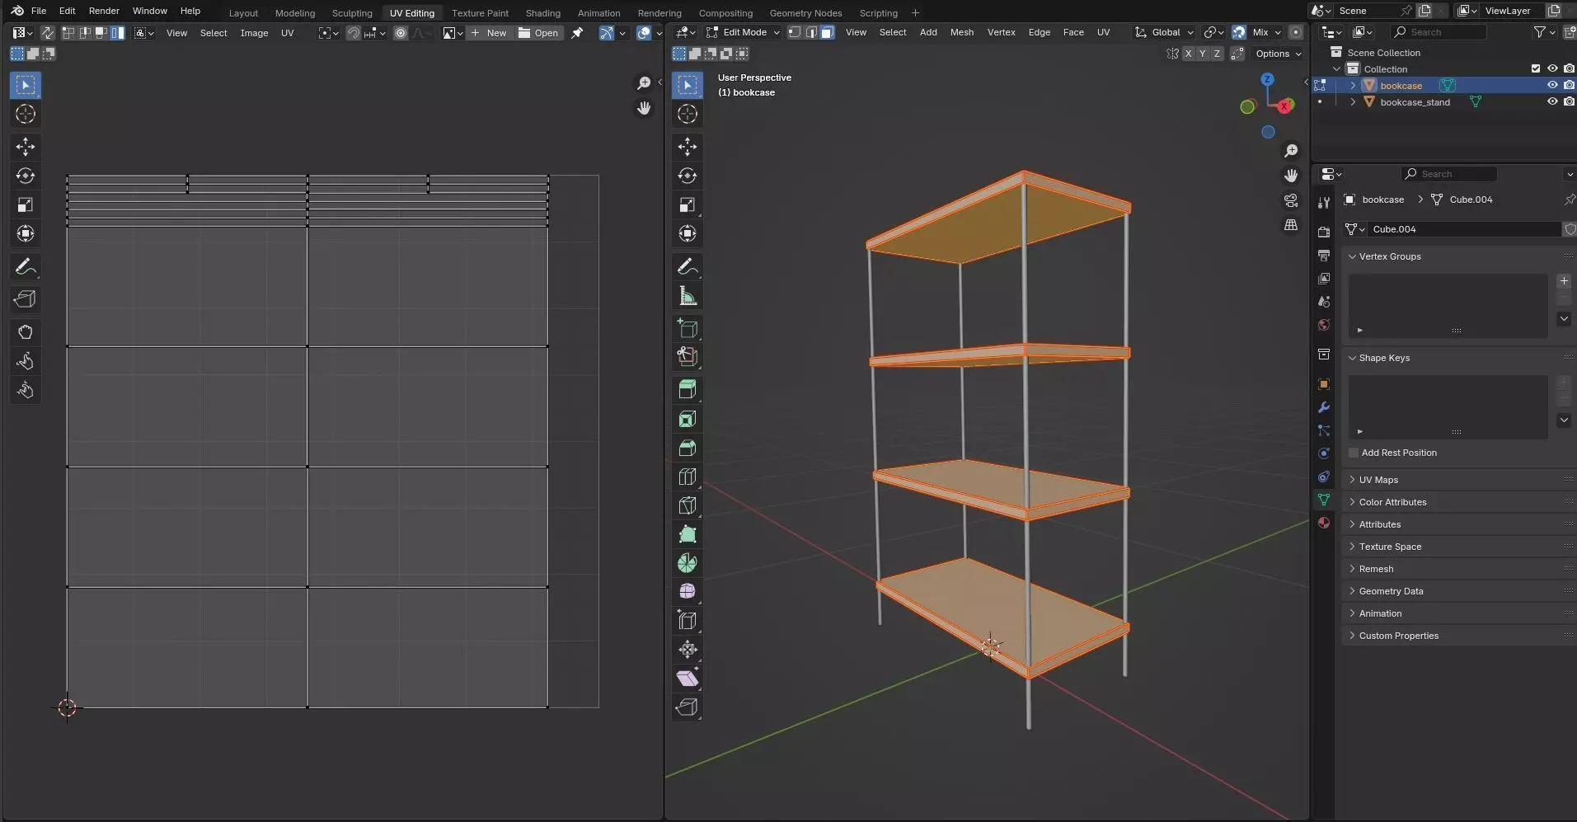The height and width of the screenshot is (822, 1577).
Task: Select the Bevel tool
Action: pyautogui.click(x=688, y=448)
